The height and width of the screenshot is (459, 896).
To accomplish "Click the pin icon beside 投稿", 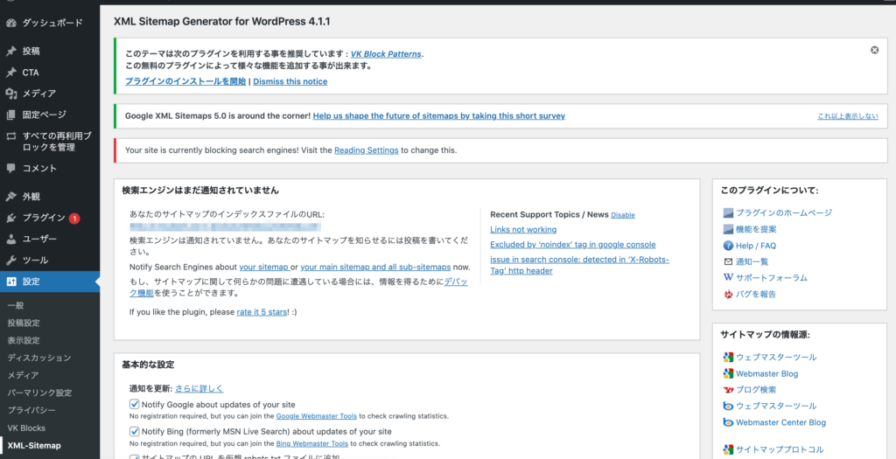I will [10, 52].
